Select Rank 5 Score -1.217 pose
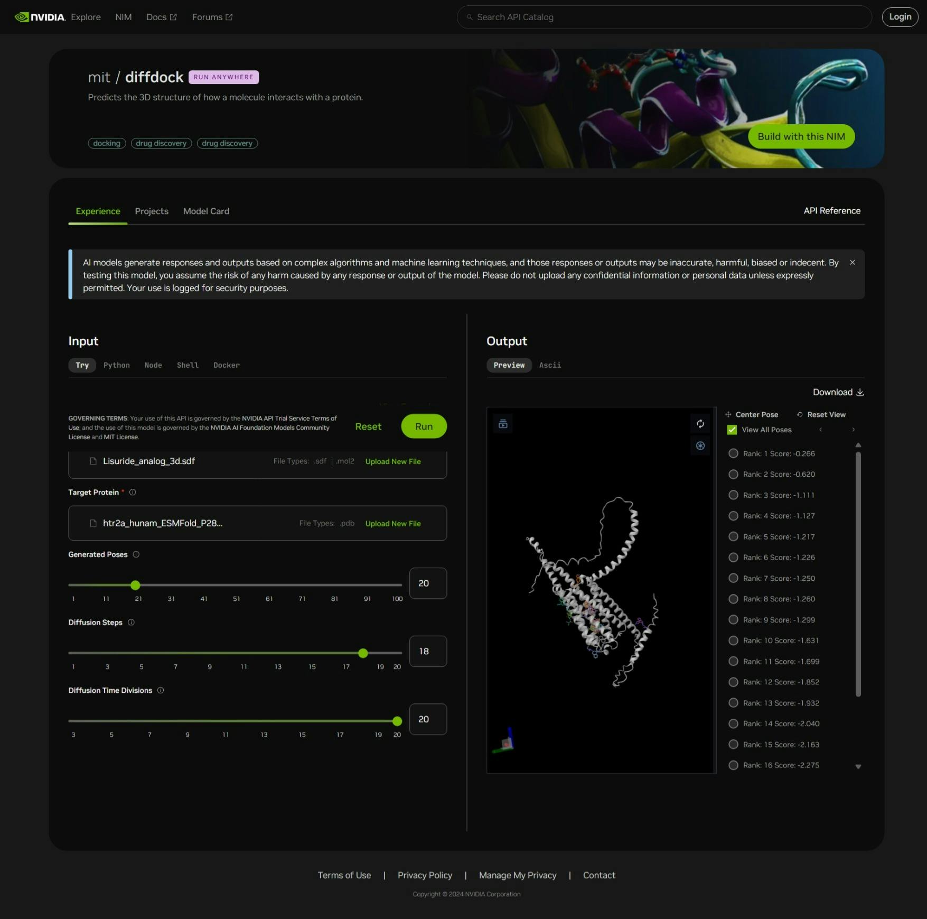The height and width of the screenshot is (919, 927). pyautogui.click(x=733, y=536)
